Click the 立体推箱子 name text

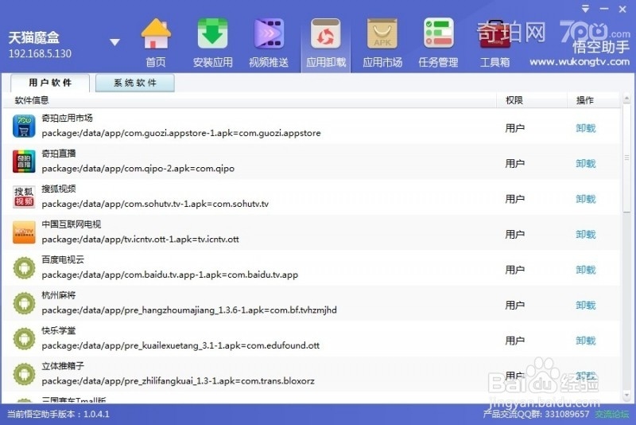(63, 366)
